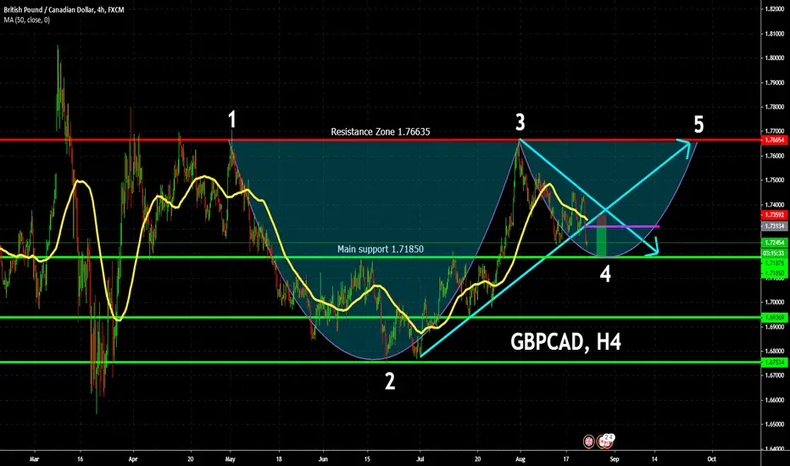Viewport: 790px width, 466px height.
Task: Click the Mar date on time axis
Action: (x=34, y=459)
